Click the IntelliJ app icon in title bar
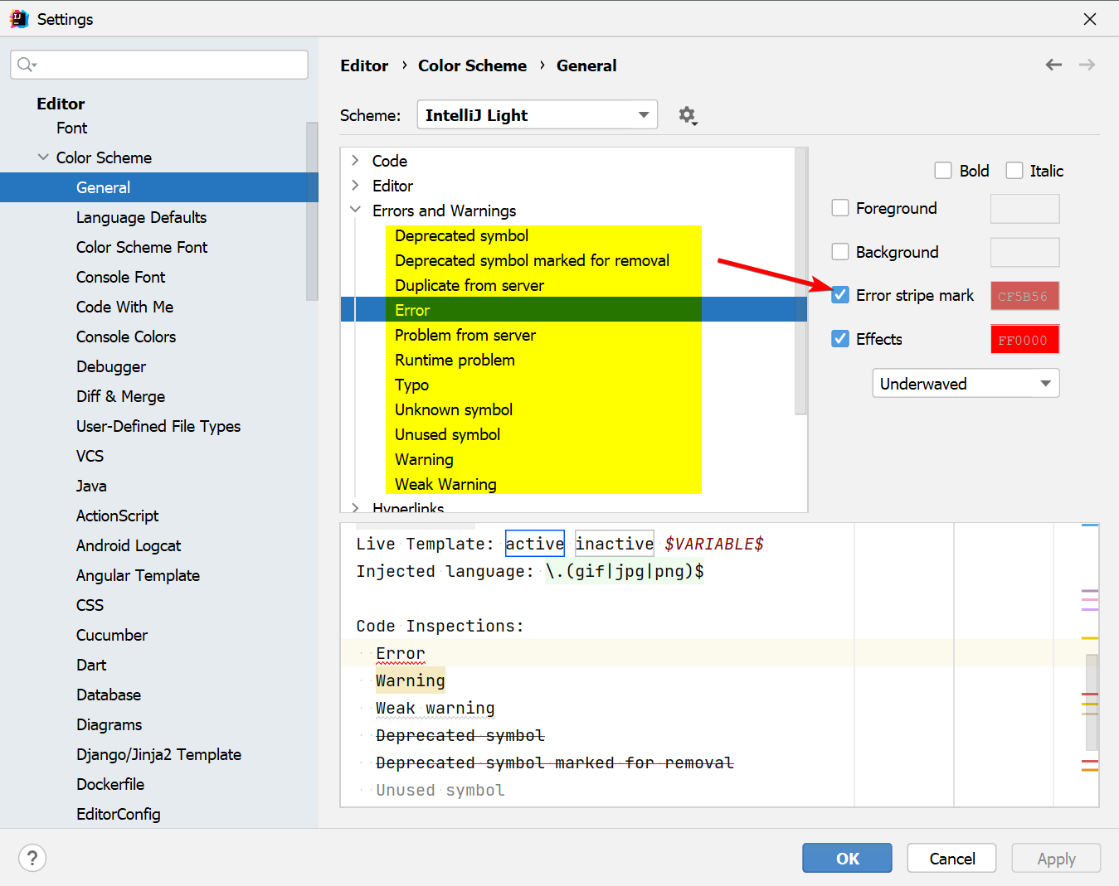Screen dimensions: 1119x886 (x=18, y=18)
